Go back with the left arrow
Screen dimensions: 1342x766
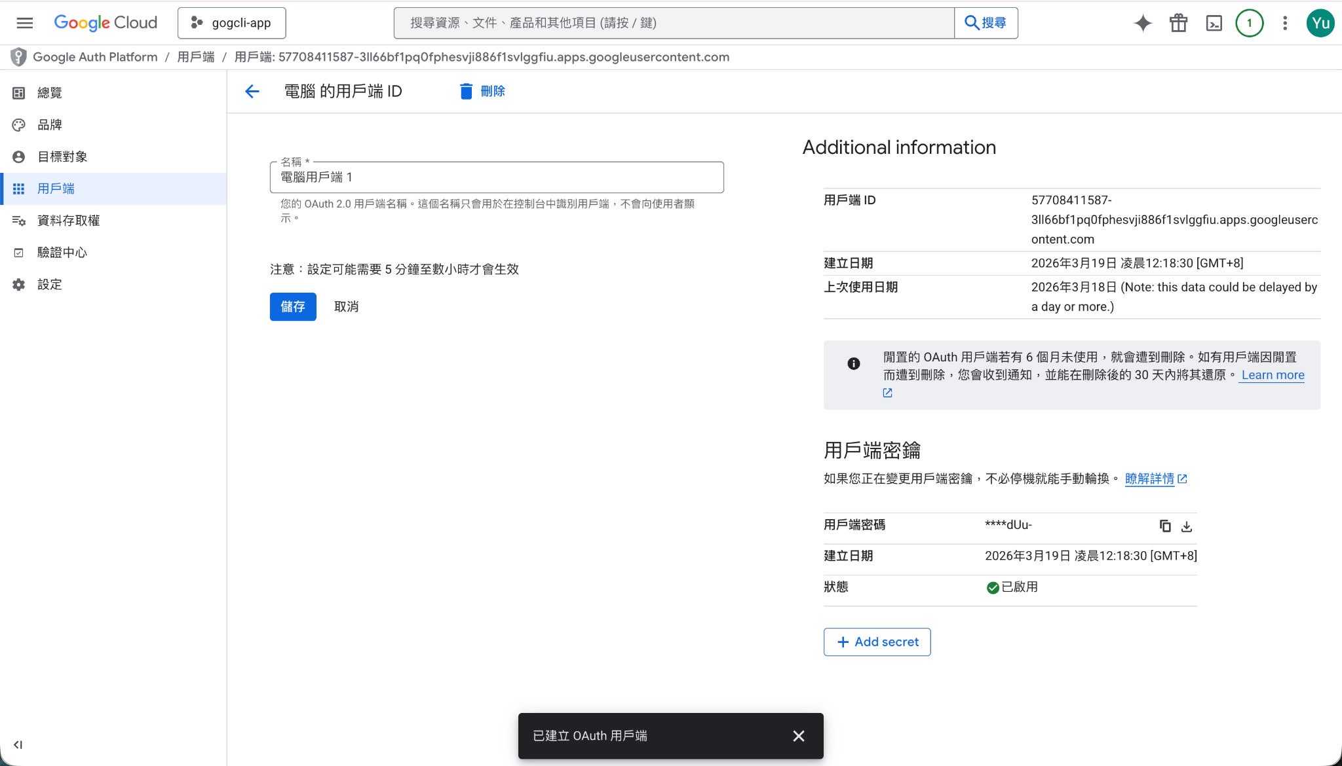pos(252,91)
